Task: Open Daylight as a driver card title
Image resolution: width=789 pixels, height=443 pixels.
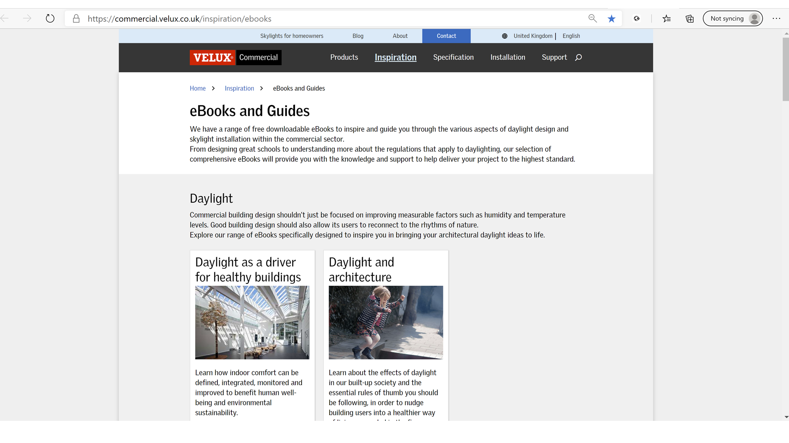Action: click(x=248, y=269)
